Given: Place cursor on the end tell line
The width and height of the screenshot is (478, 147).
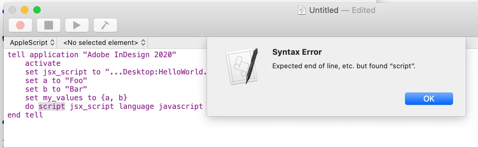Looking at the screenshot, I should [25, 115].
